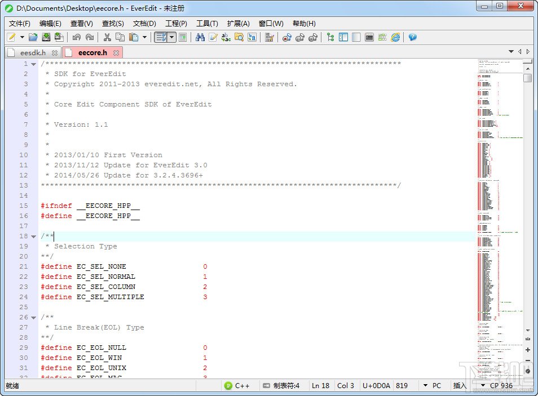This screenshot has height=396, width=538.
Task: Click the vertical scrollbar down arrow
Action: [x=528, y=331]
